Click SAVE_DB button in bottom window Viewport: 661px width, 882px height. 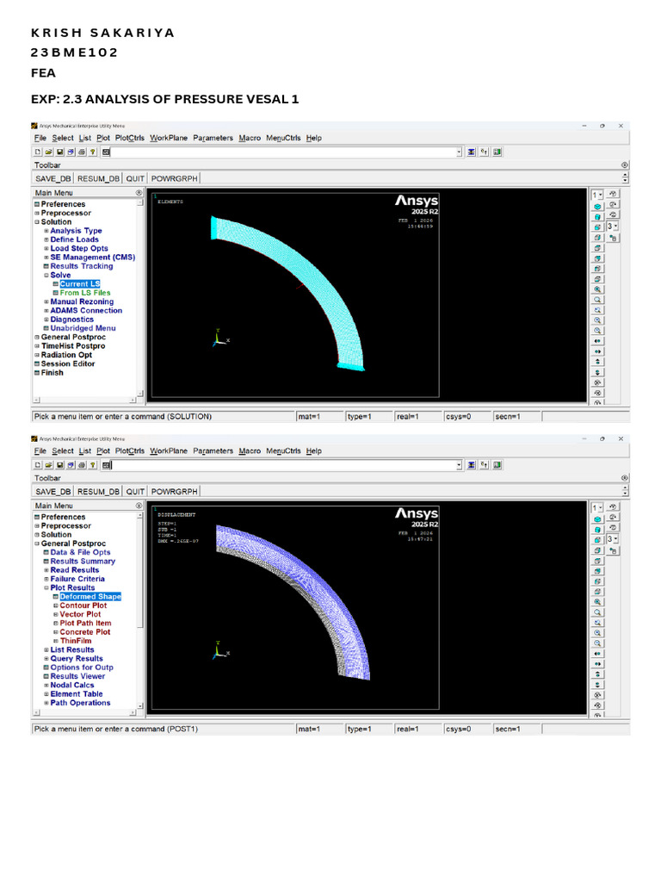point(53,492)
